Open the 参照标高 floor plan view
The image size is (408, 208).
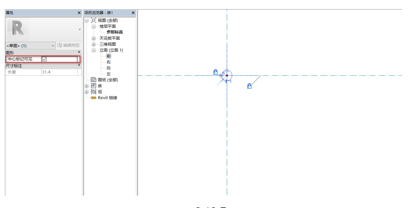coord(115,32)
